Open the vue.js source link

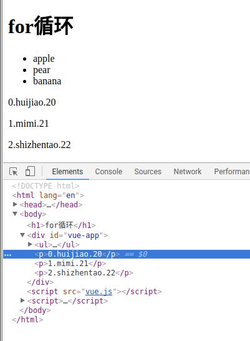pos(99,292)
